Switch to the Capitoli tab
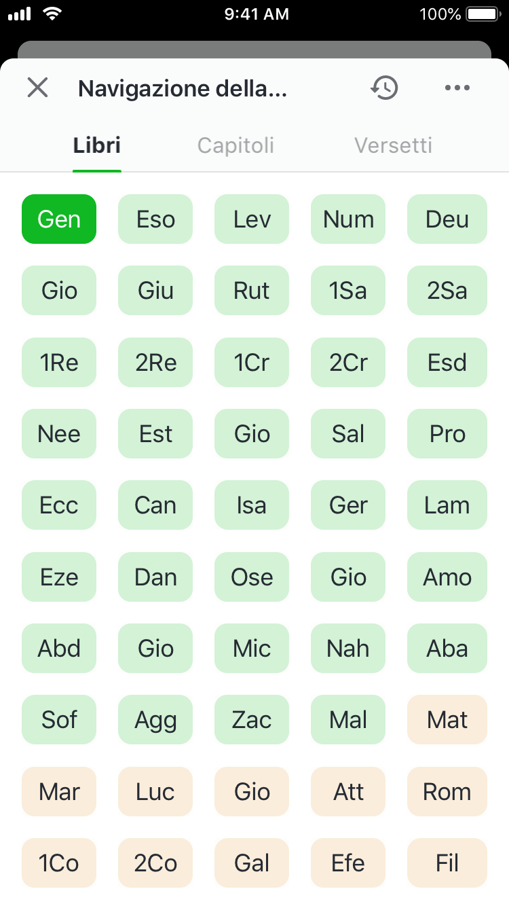The width and height of the screenshot is (509, 906). 235,145
